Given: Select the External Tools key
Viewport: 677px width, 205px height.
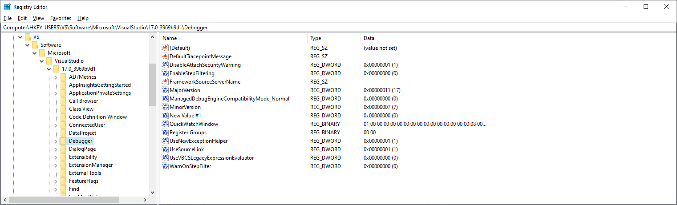Looking at the screenshot, I should click(x=85, y=173).
